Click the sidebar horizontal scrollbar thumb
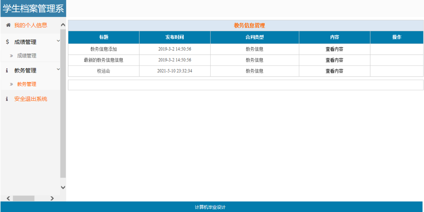 point(24,198)
